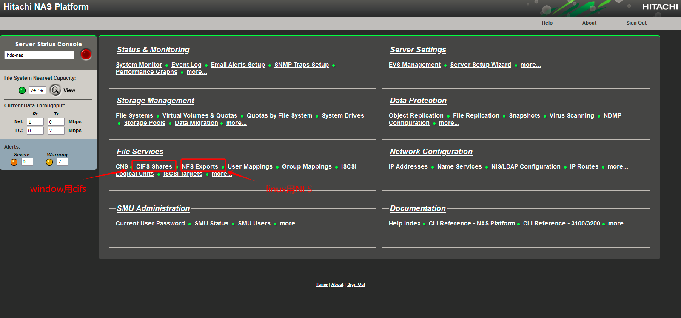Sign Out from the top navigation
The width and height of the screenshot is (681, 318).
click(636, 23)
